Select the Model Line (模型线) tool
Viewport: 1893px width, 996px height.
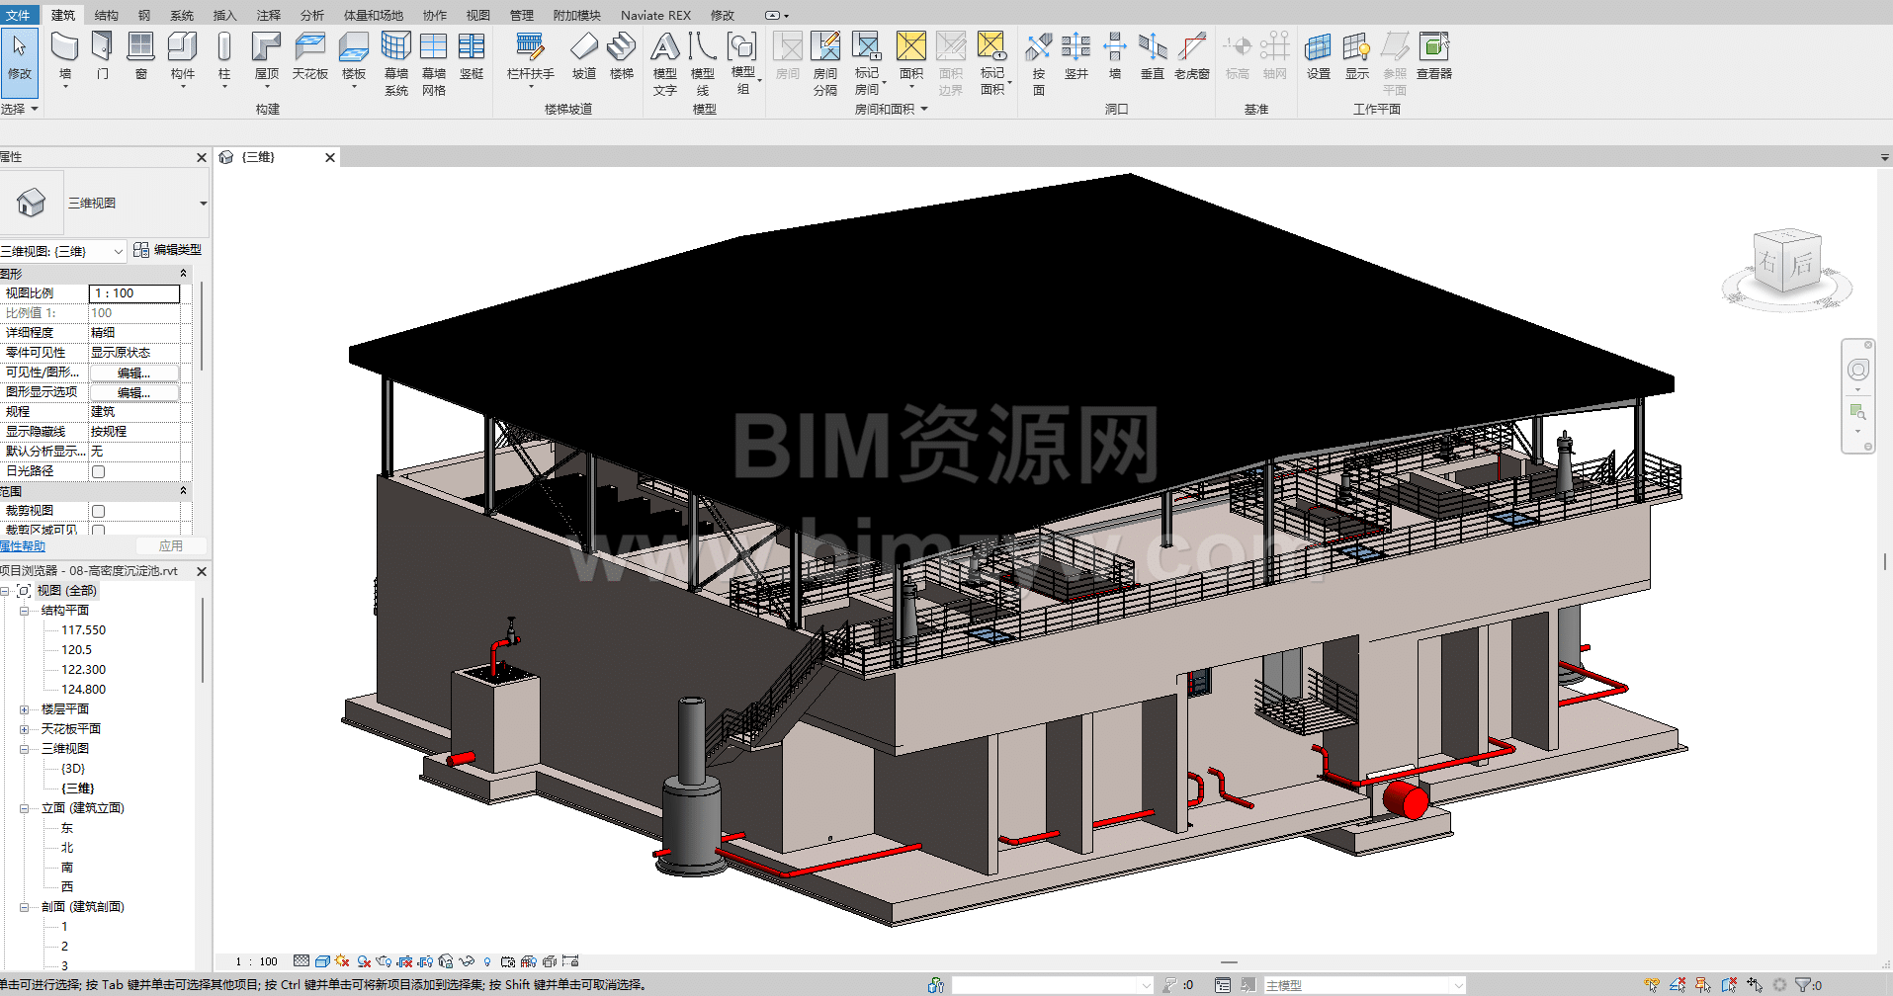point(703,62)
